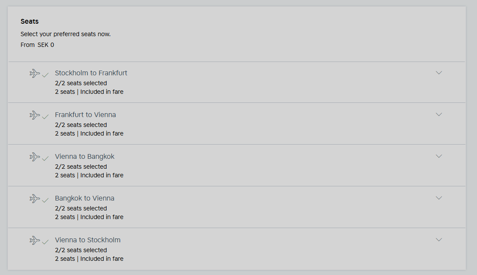Click the airplane icon beside Stockholm to Frankfurt
Screen dimensions: 477x275
[x=34, y=73]
